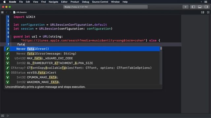211x118 pixels.
Task: Click URLSessionConfiguration.default in line 3
Action: click(78, 25)
